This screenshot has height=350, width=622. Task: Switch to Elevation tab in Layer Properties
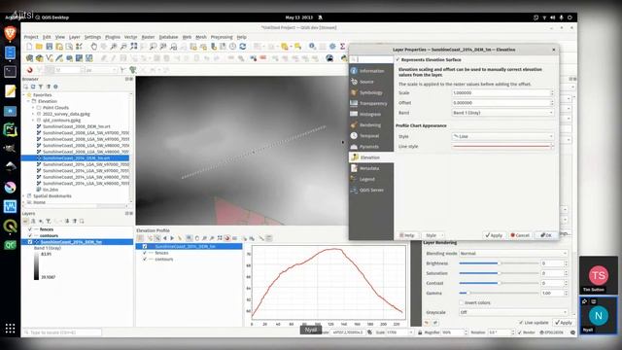tap(371, 157)
